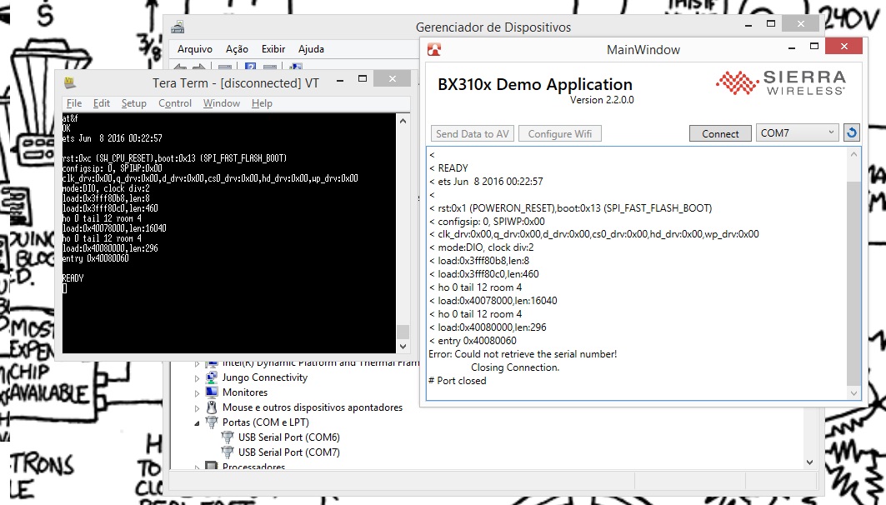Click the Gerenciador de Dispositivos title bar icon
The width and height of the screenshot is (886, 505).
click(x=178, y=27)
